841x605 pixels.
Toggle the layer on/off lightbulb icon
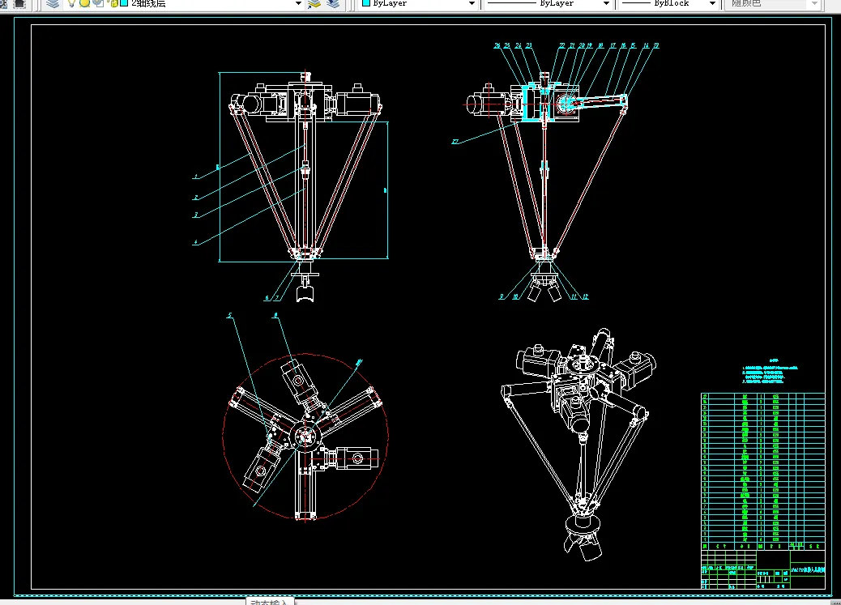pyautogui.click(x=71, y=4)
